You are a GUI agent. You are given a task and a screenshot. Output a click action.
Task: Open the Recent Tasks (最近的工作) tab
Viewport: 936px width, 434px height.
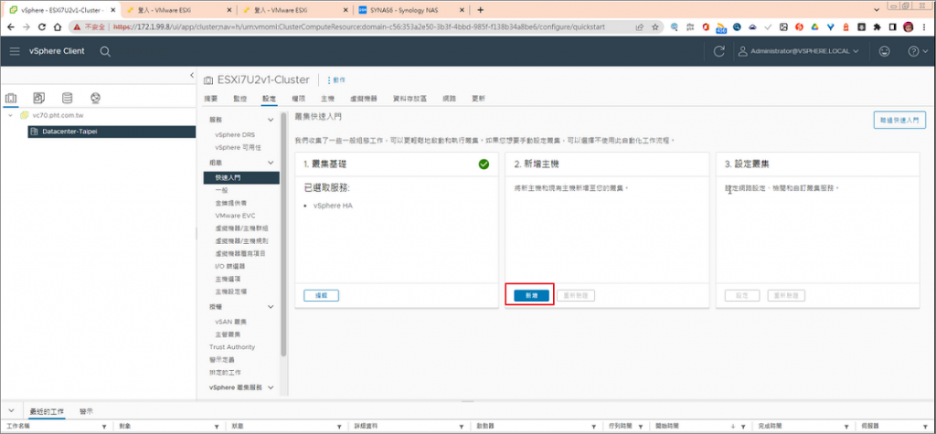coord(48,412)
